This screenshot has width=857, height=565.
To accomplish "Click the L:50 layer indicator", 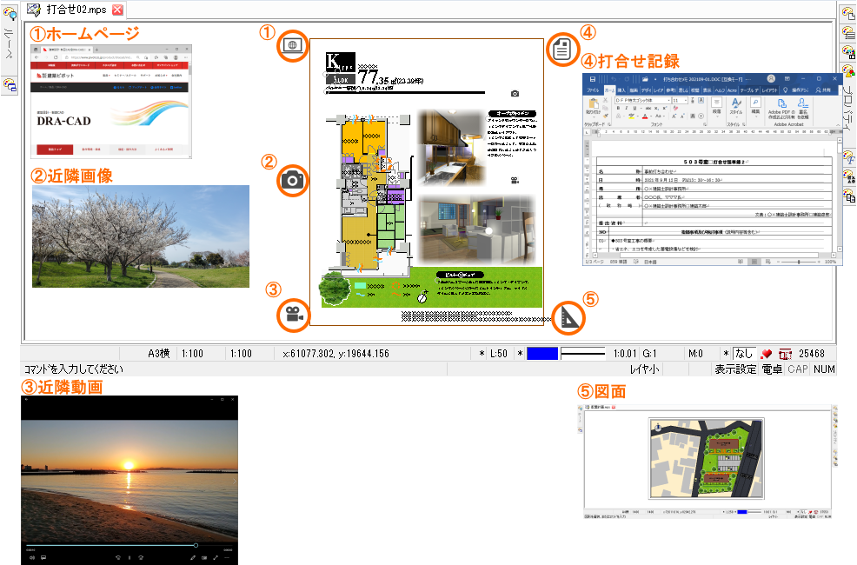I will point(498,354).
